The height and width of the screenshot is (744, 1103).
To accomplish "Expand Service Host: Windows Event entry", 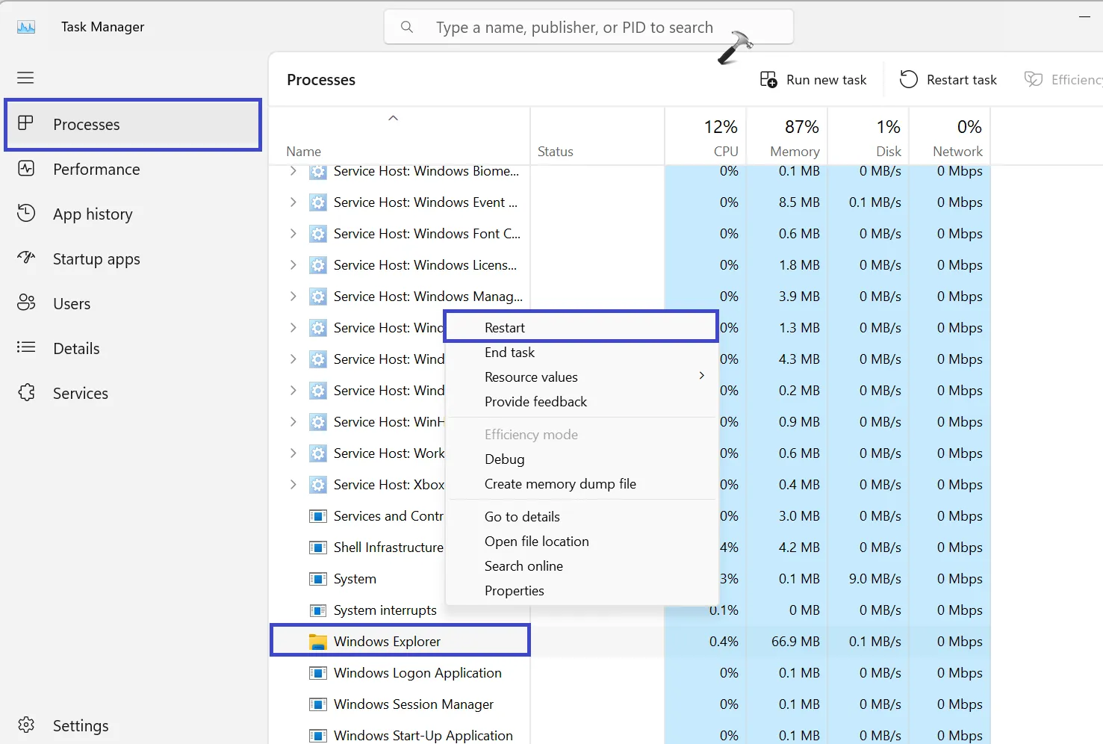I will [292, 202].
